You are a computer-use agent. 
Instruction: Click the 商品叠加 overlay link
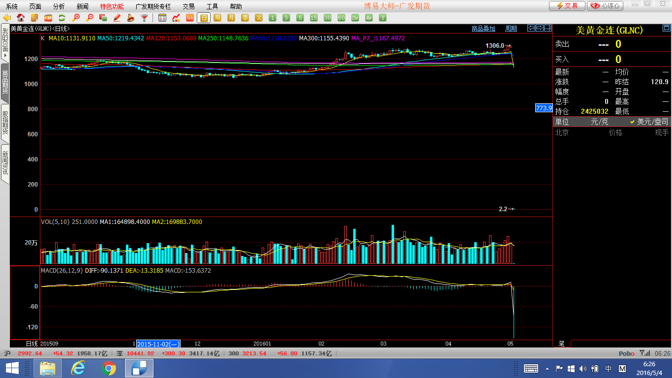tap(483, 29)
